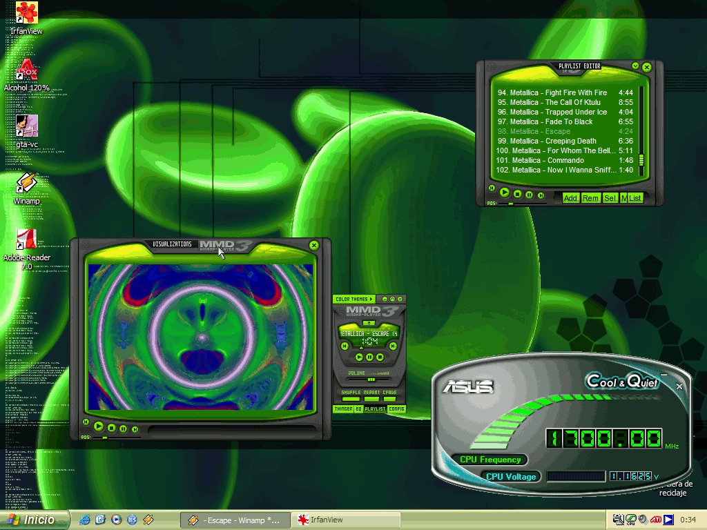Click the Sel button in Playlist Editor
This screenshot has width=707, height=530.
click(x=610, y=198)
